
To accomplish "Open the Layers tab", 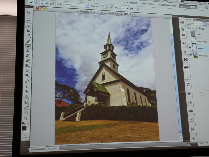I will point(189,19).
